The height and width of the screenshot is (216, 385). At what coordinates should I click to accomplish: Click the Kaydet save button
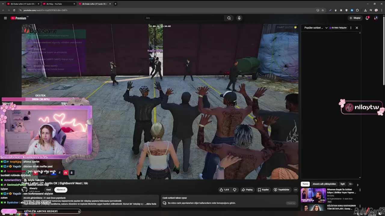pos(263,190)
